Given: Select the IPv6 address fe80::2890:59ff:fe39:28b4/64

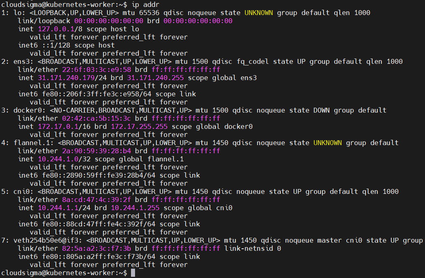Looking at the screenshot, I should click(99, 176).
